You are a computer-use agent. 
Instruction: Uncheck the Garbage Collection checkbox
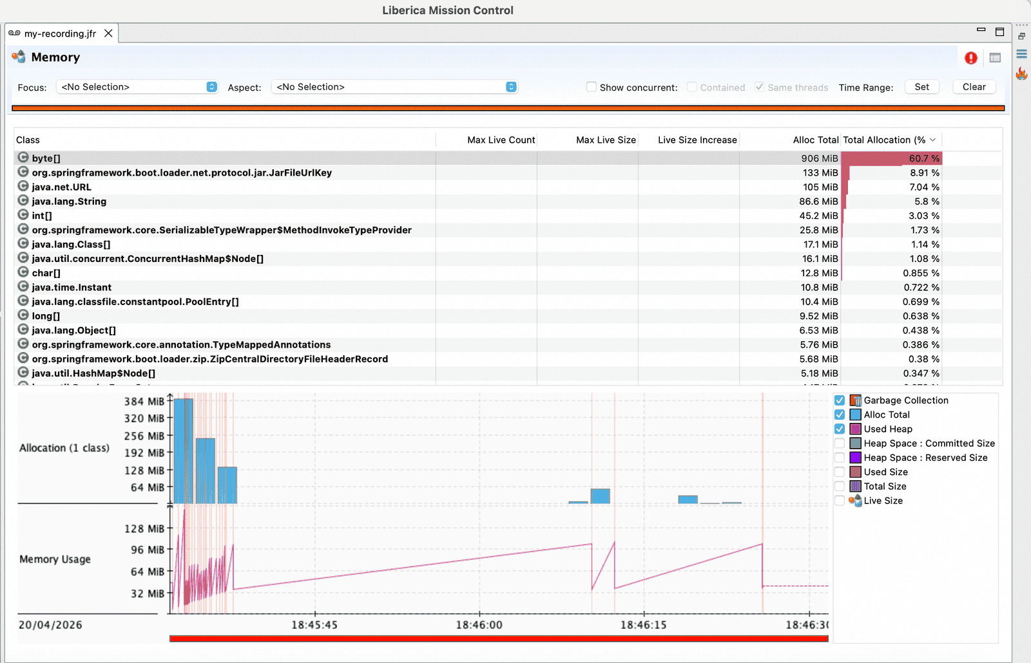click(x=840, y=400)
